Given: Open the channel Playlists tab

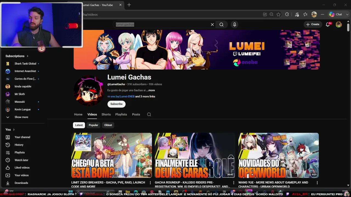Looking at the screenshot, I should tap(121, 114).
